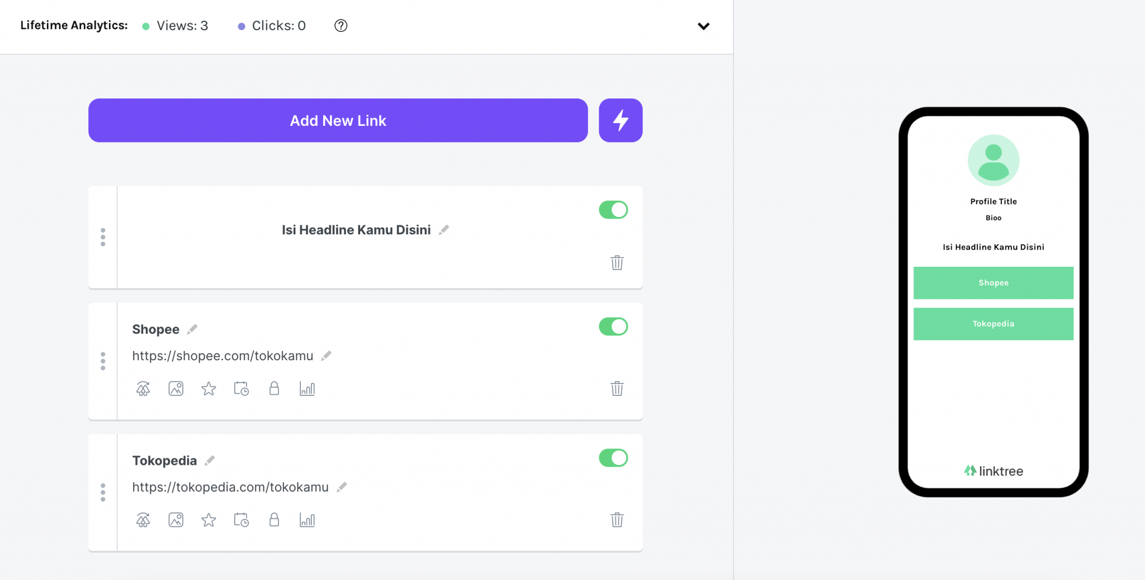Click the Add New Link button
The width and height of the screenshot is (1145, 580).
pos(338,120)
